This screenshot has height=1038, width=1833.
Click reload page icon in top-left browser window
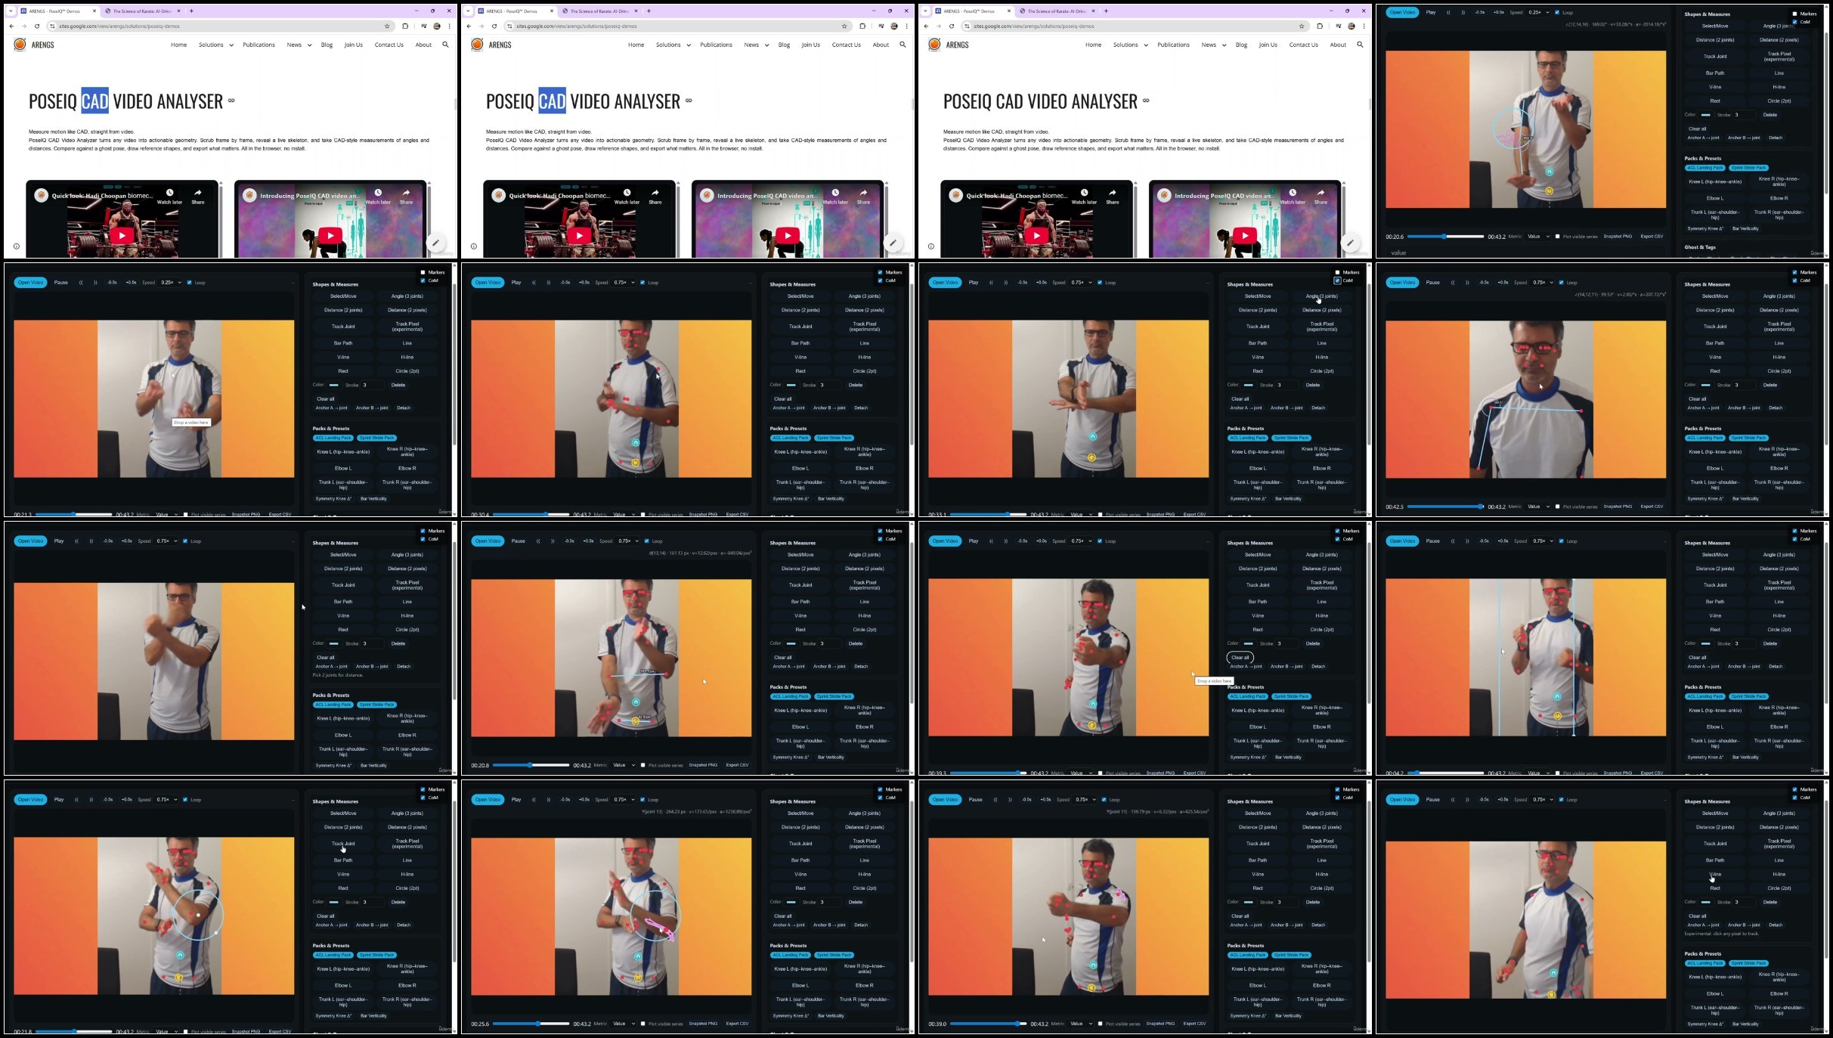click(36, 26)
